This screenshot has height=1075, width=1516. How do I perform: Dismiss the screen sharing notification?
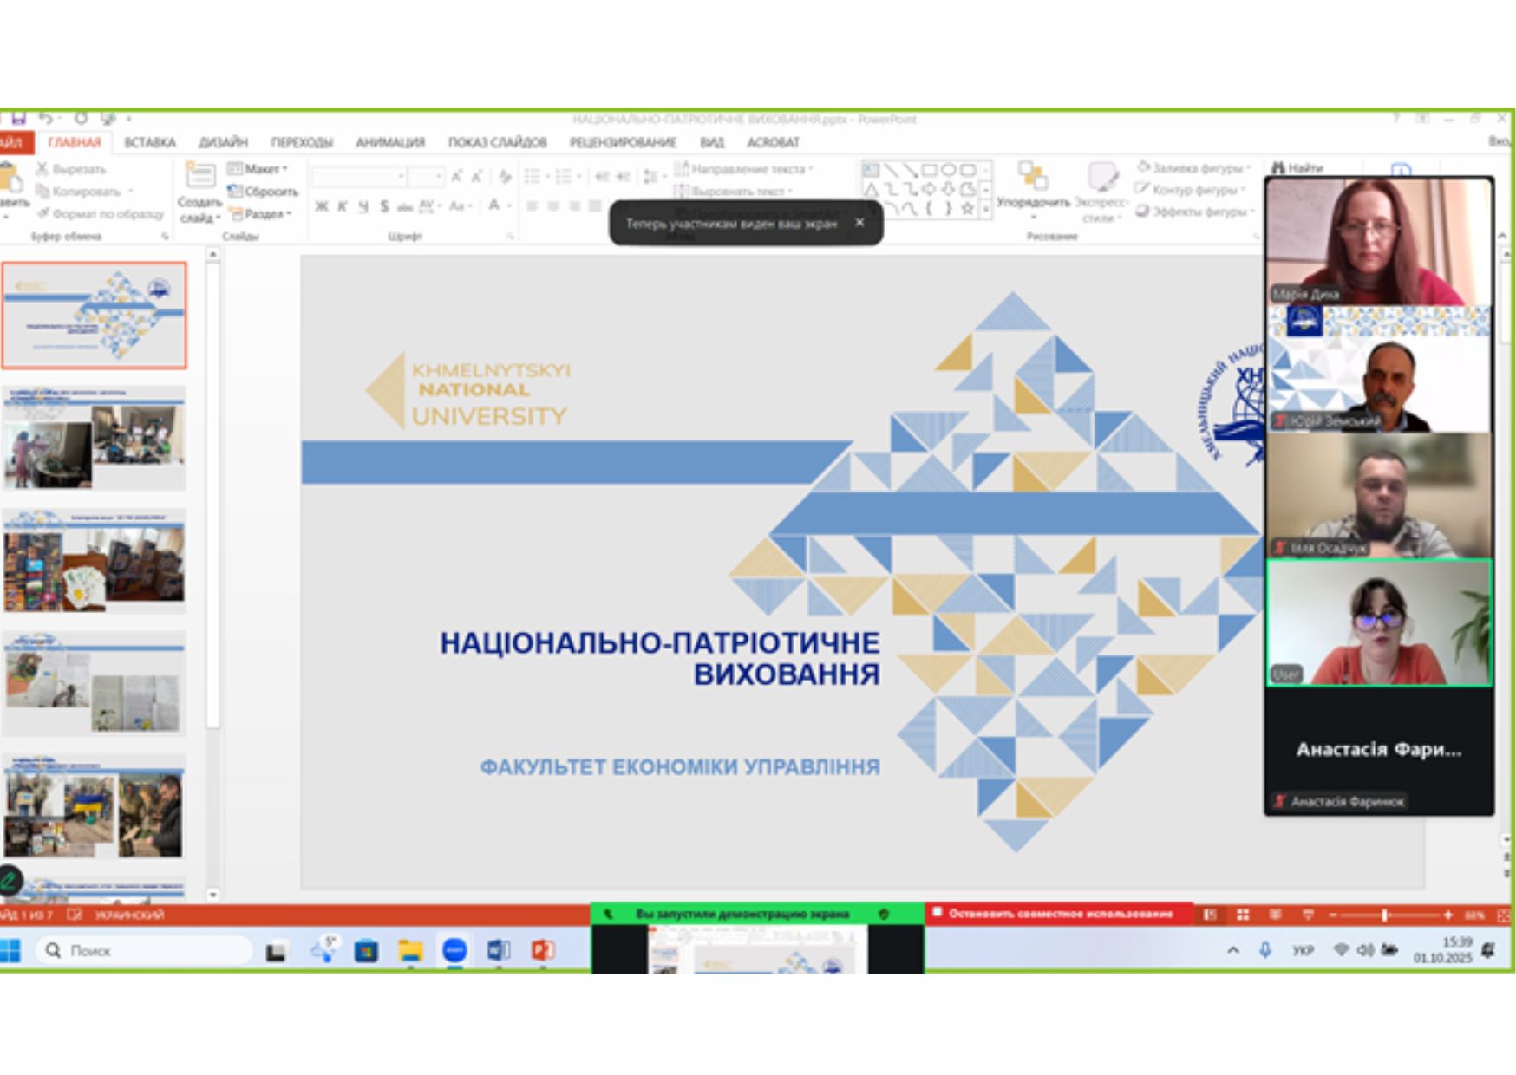click(859, 223)
